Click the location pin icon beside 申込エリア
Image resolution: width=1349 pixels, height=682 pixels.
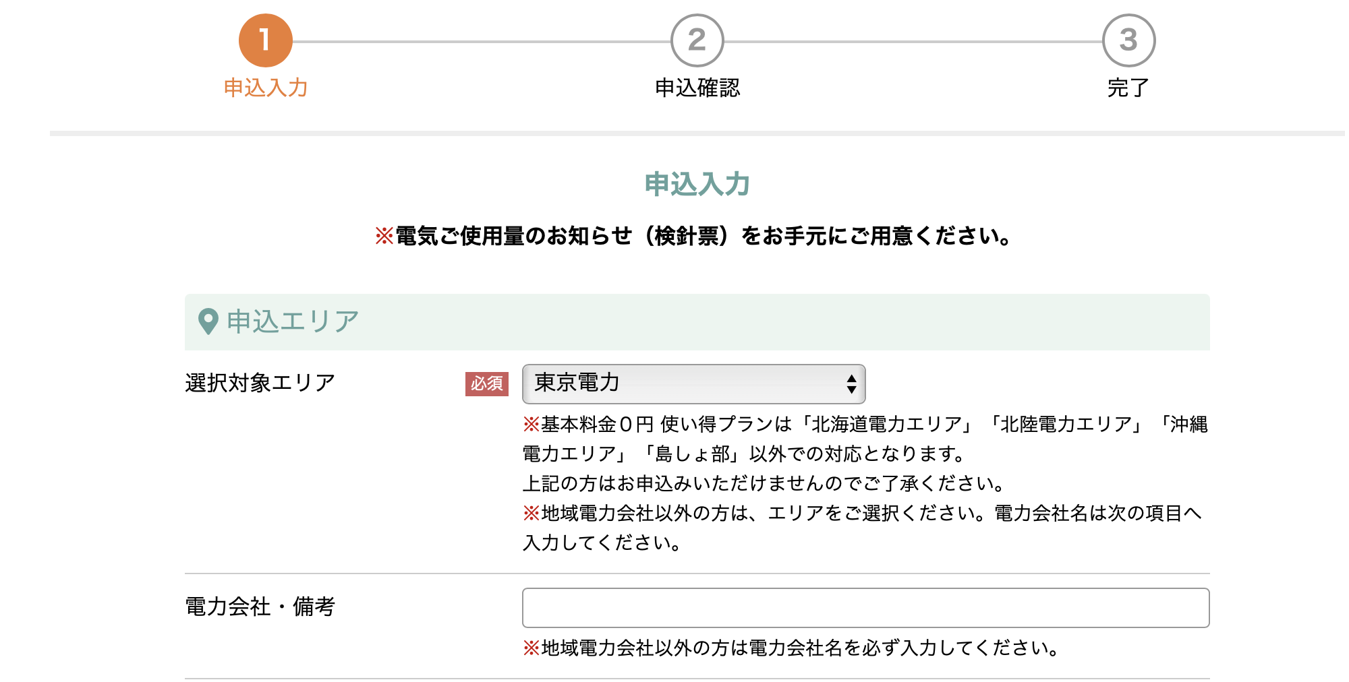tap(207, 322)
